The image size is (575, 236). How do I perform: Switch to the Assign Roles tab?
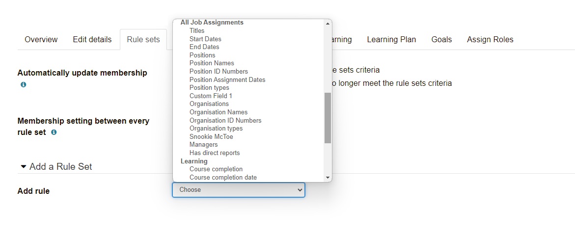click(490, 39)
